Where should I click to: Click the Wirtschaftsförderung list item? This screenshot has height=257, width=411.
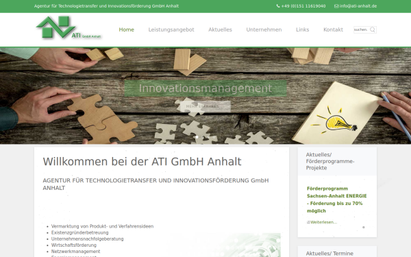pos(74,245)
